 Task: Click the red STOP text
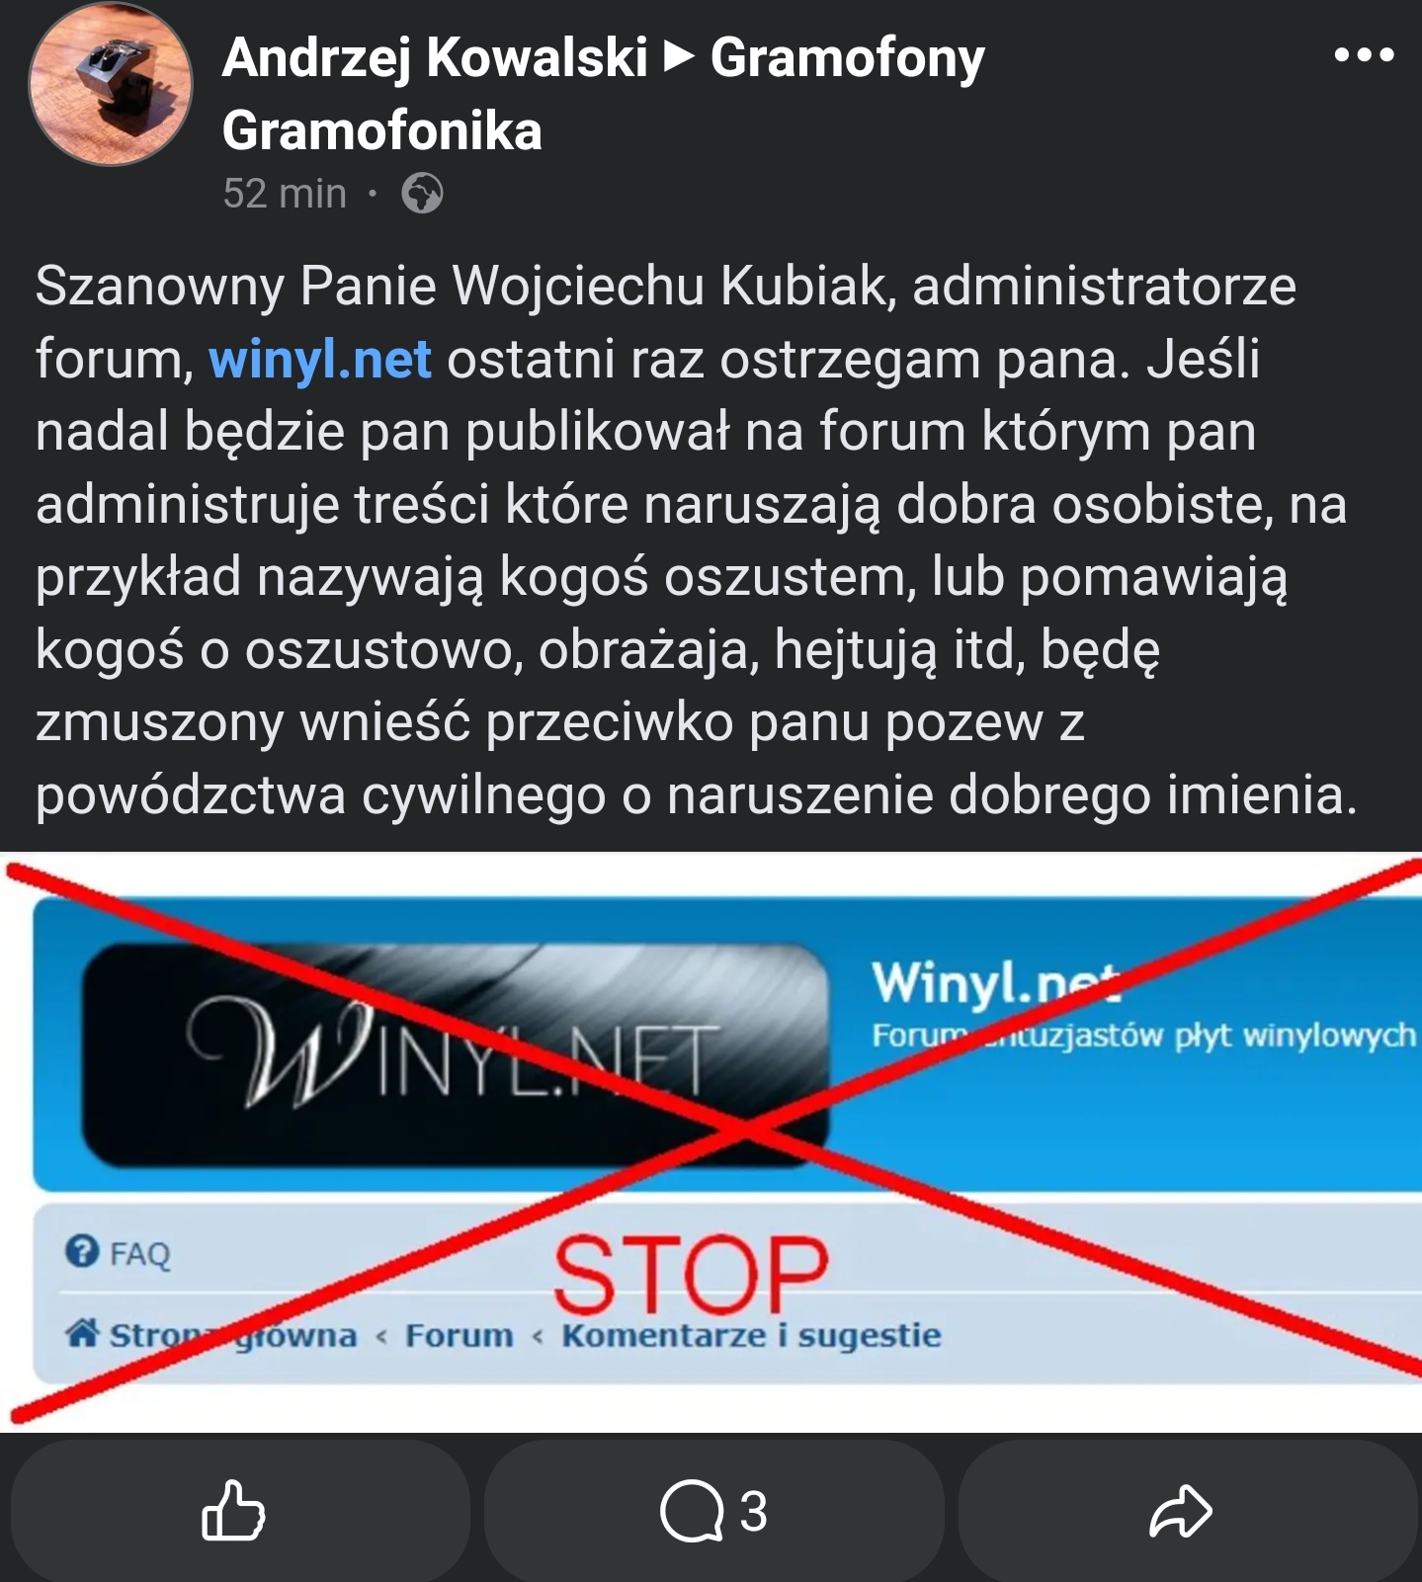[691, 1275]
